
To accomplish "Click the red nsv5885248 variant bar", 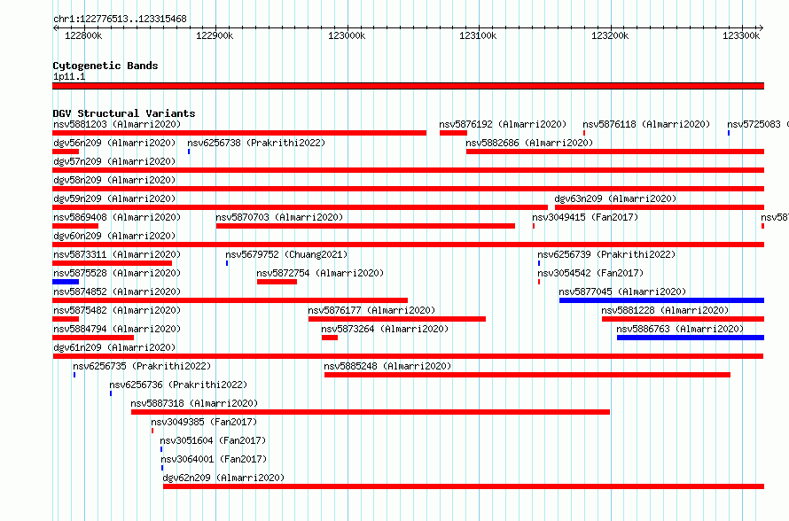I will [527, 375].
